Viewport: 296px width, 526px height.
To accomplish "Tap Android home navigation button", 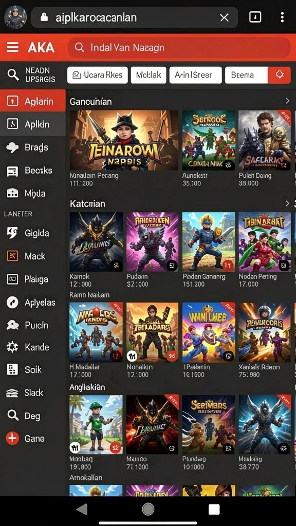I will coord(148,509).
